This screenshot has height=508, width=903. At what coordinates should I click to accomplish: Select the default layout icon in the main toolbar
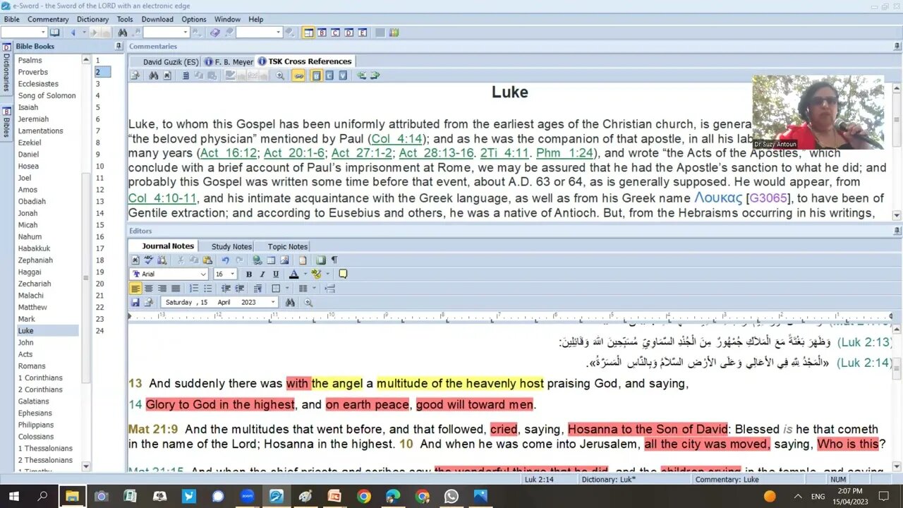pyautogui.click(x=308, y=32)
